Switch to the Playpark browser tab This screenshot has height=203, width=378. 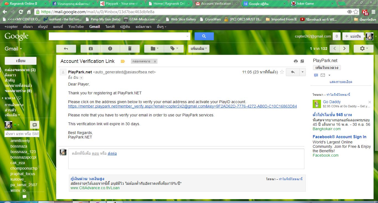(x=121, y=4)
